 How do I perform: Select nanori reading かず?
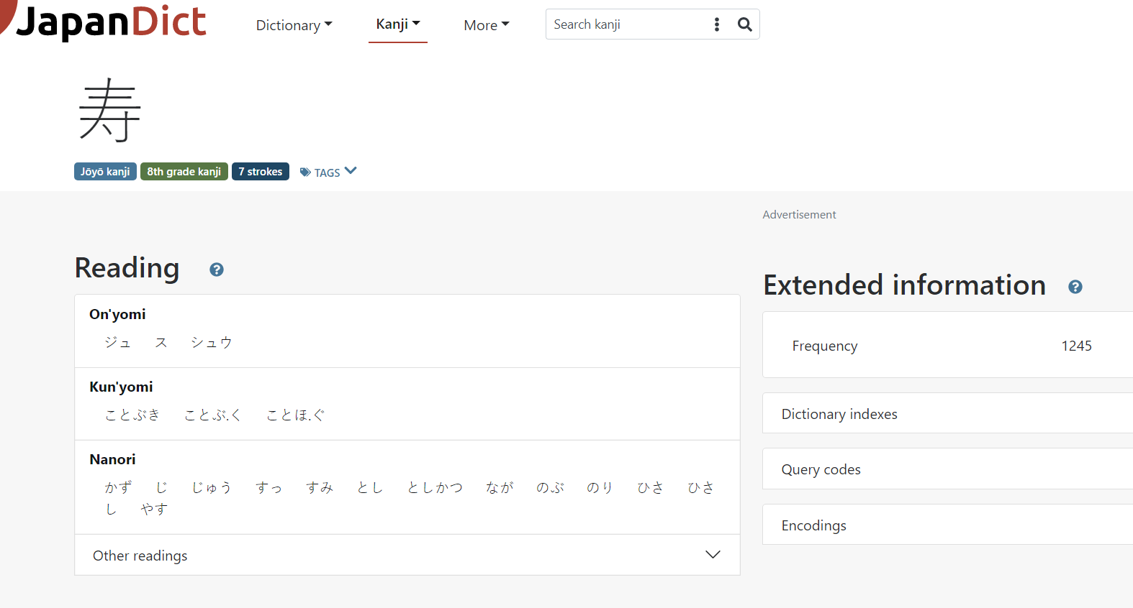tap(118, 488)
